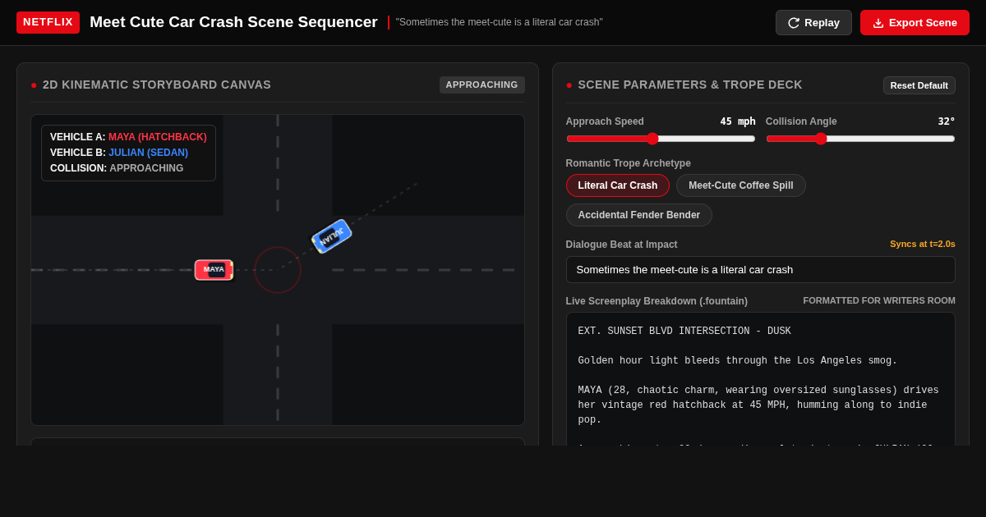Click the blue JULIAN sedan on the canvas

[331, 236]
